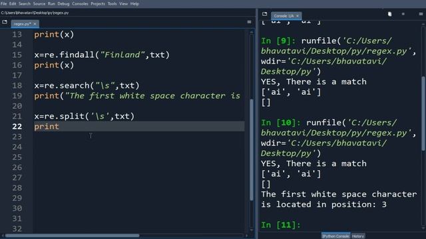Screen dimensions: 426x239
Task: Click print(x) on line 16
Action: pyautogui.click(x=54, y=65)
